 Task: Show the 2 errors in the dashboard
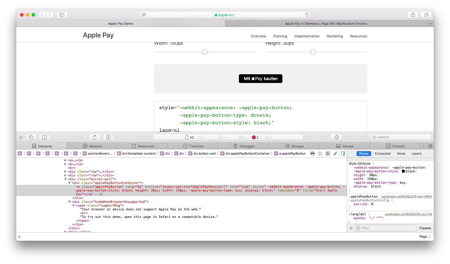(255, 138)
